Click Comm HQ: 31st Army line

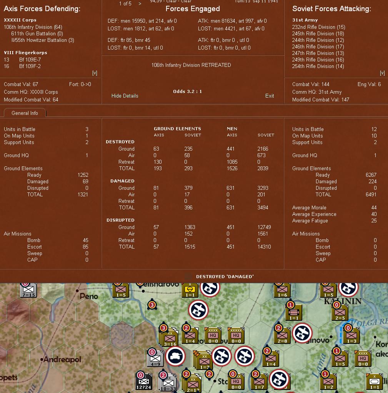pos(317,92)
